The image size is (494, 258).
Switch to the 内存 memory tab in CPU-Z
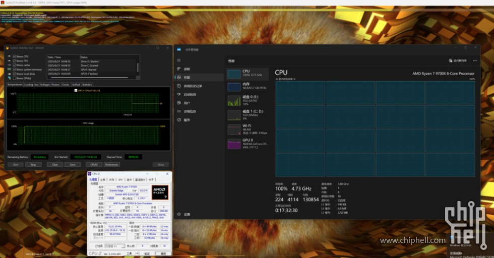pyautogui.click(x=111, y=180)
